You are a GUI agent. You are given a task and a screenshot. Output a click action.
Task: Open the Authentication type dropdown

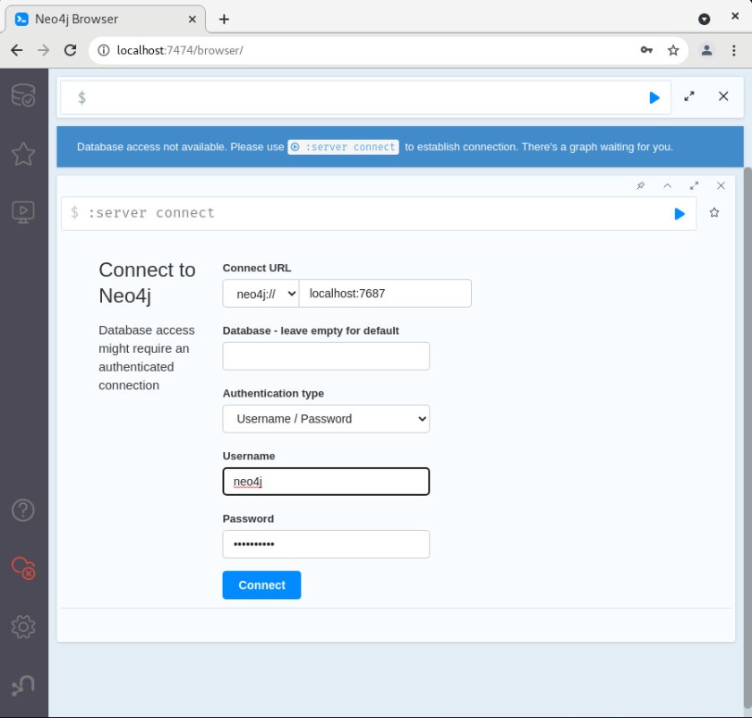326,419
